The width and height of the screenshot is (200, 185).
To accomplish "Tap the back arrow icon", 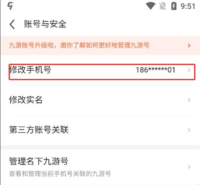I will pyautogui.click(x=12, y=24).
